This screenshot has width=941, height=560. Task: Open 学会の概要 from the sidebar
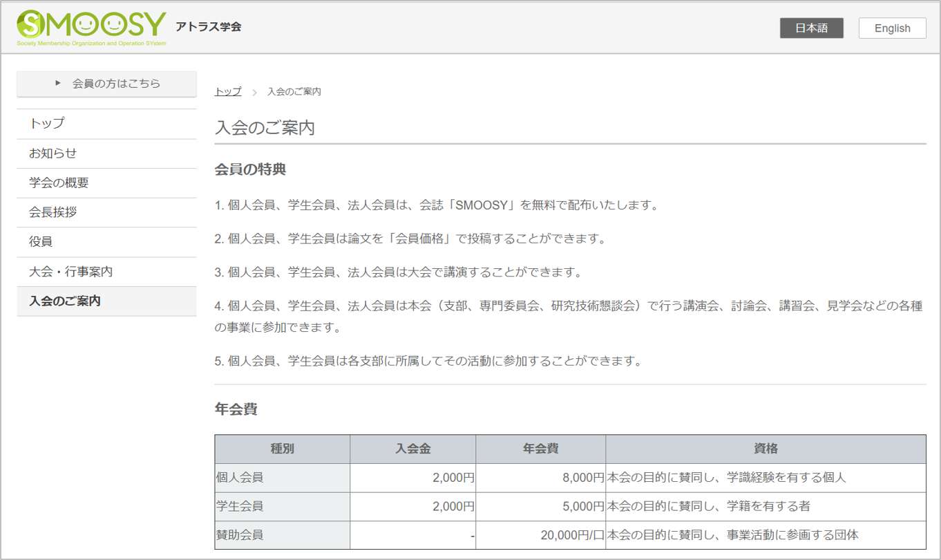59,183
